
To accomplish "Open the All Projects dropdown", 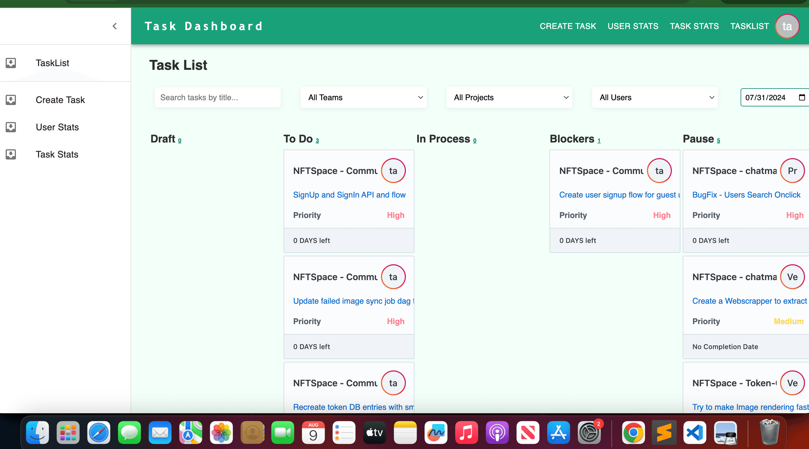I will point(509,97).
